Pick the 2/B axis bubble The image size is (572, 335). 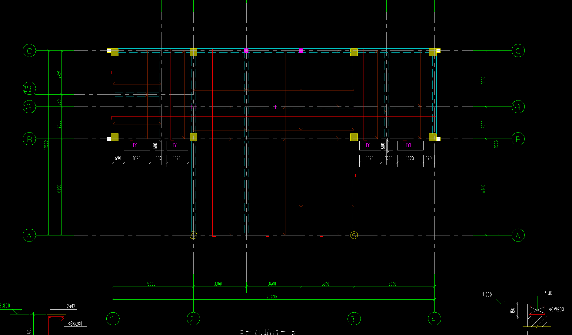tap(29, 89)
